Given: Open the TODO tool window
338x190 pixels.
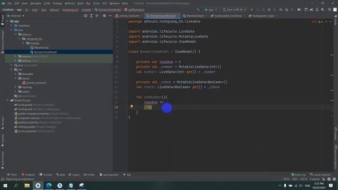Looking at the screenshot, I should (12, 175).
